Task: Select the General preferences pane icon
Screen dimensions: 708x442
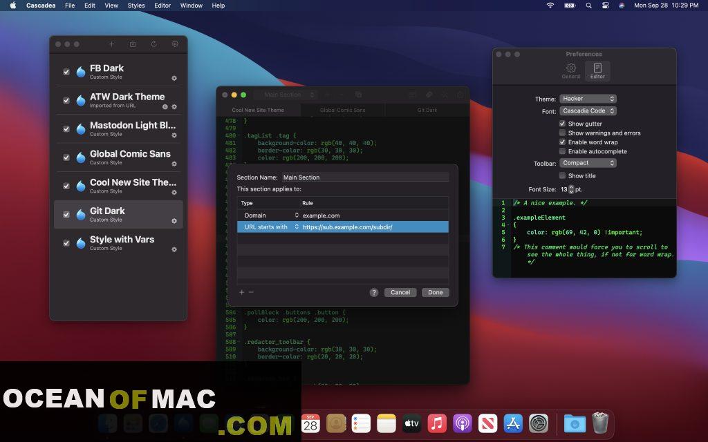Action: tap(571, 71)
